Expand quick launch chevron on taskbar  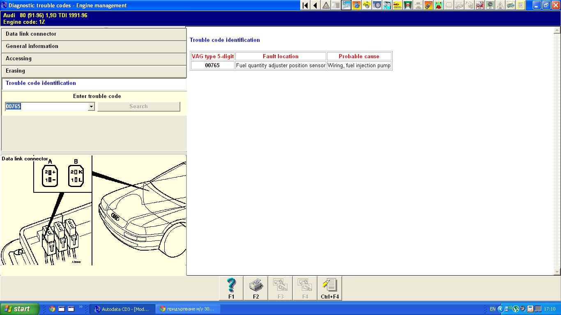pyautogui.click(x=81, y=307)
